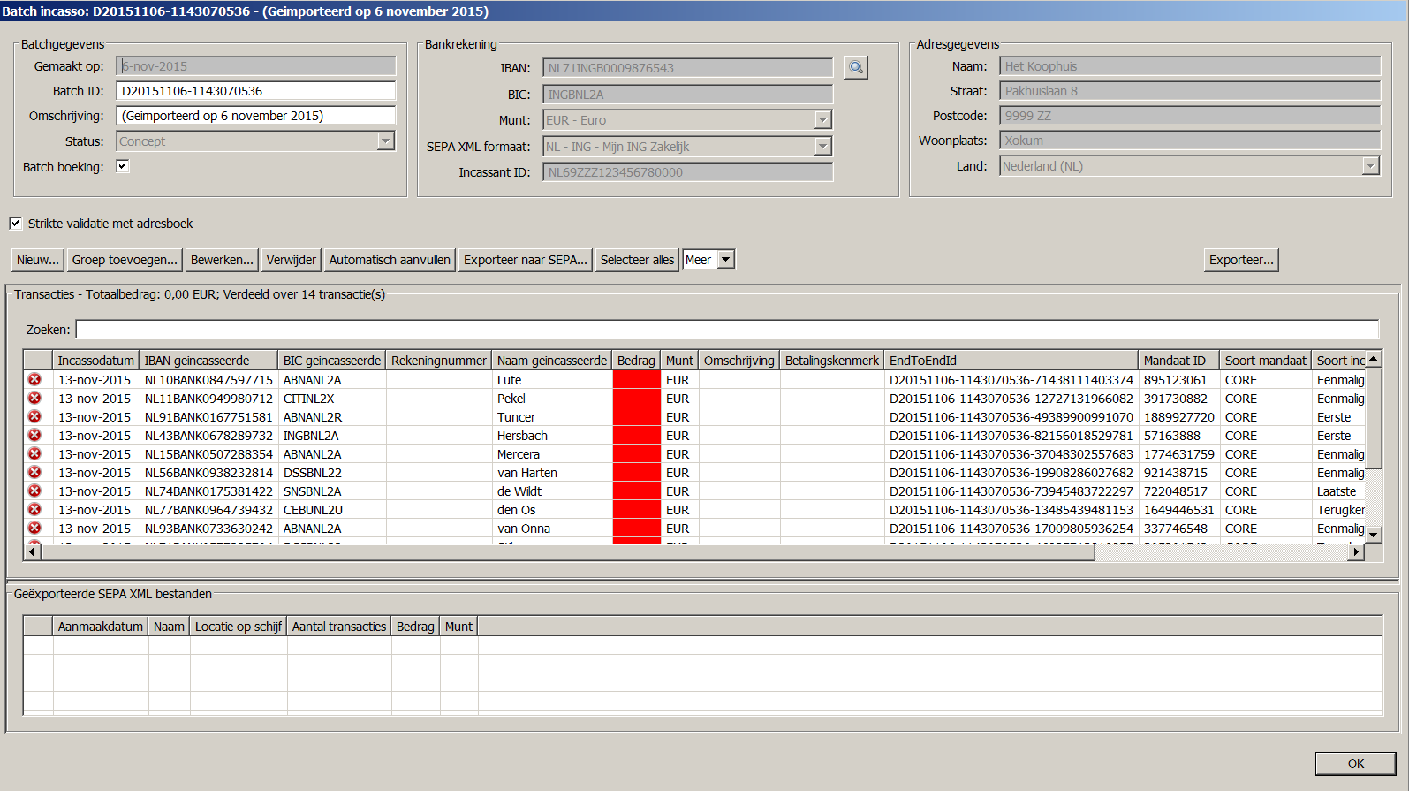Viewport: 1409px width, 791px height.
Task: Toggle the Batch boeking checkbox
Action: pos(123,166)
